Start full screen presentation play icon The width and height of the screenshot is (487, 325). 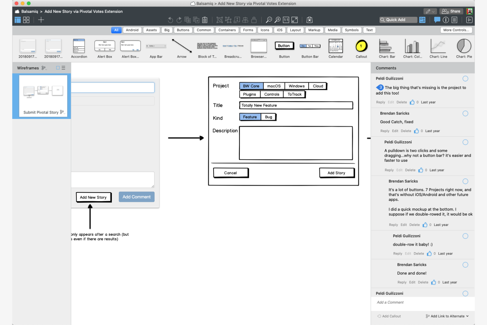[x=469, y=20]
